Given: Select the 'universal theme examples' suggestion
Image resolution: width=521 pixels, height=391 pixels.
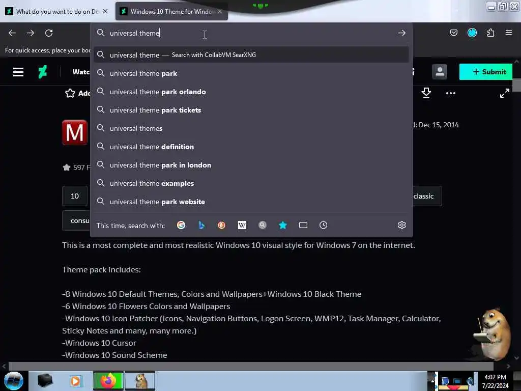Looking at the screenshot, I should tap(251, 183).
